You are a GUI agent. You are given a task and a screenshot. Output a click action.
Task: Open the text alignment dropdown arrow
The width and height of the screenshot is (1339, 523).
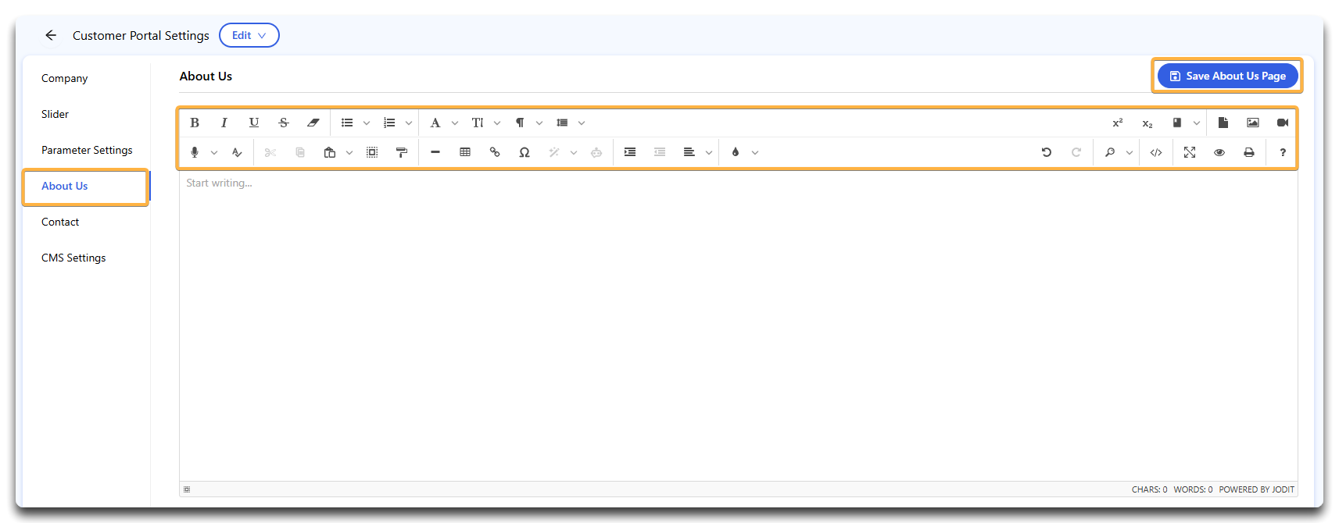pyautogui.click(x=709, y=152)
